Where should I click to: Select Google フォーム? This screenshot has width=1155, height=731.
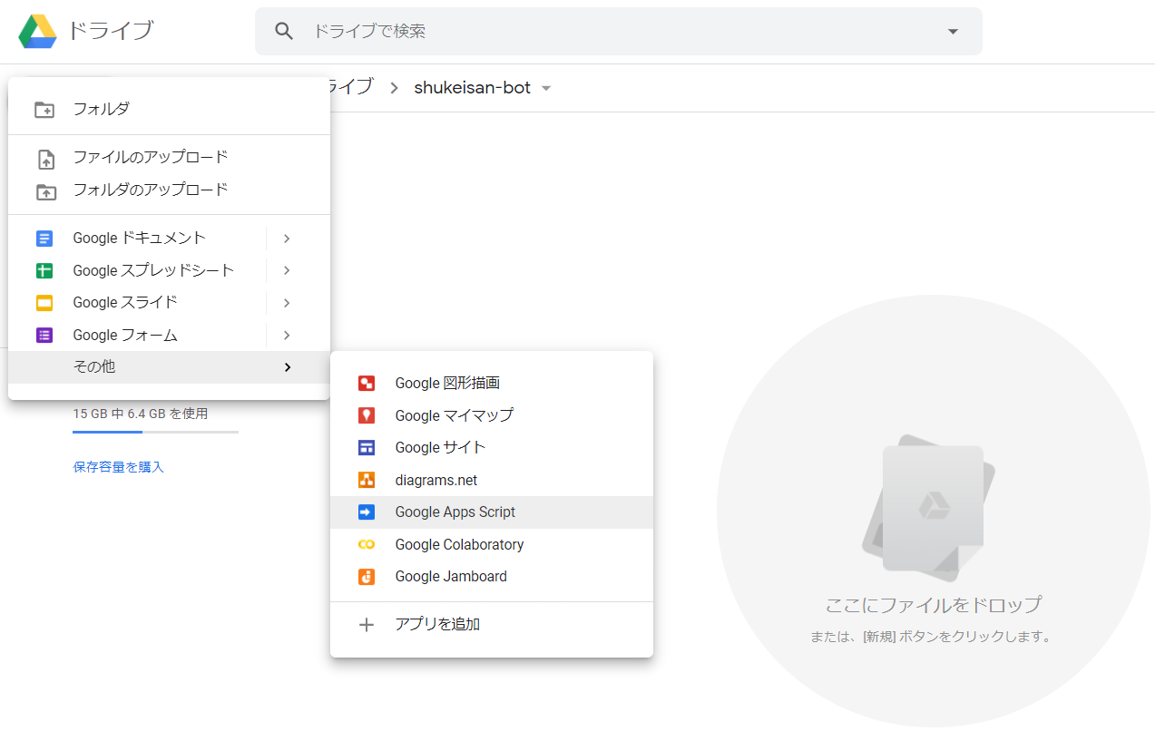[x=125, y=336]
